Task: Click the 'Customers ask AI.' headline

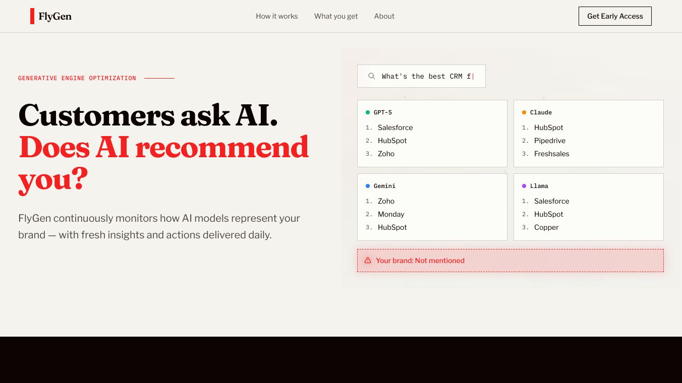Action: (148, 115)
